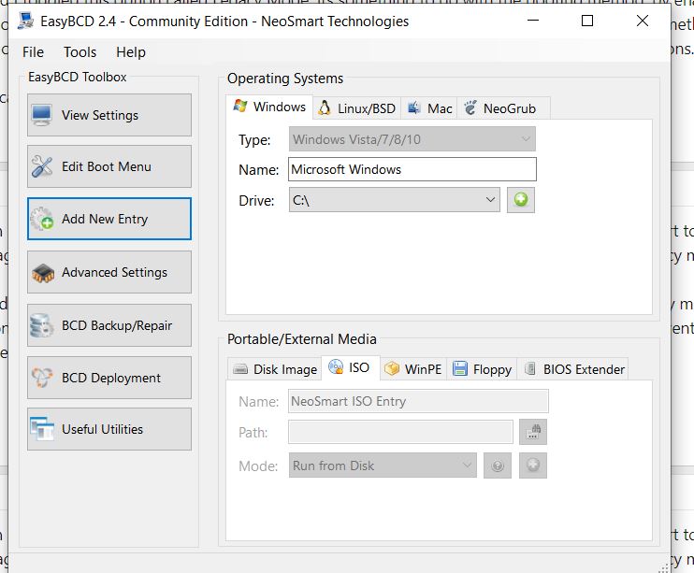Expand the Drive C:\ dropdown
The image size is (694, 573).
coord(395,200)
